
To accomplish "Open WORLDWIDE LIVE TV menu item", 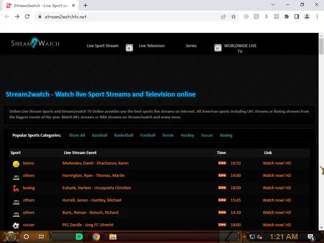I will point(240,48).
